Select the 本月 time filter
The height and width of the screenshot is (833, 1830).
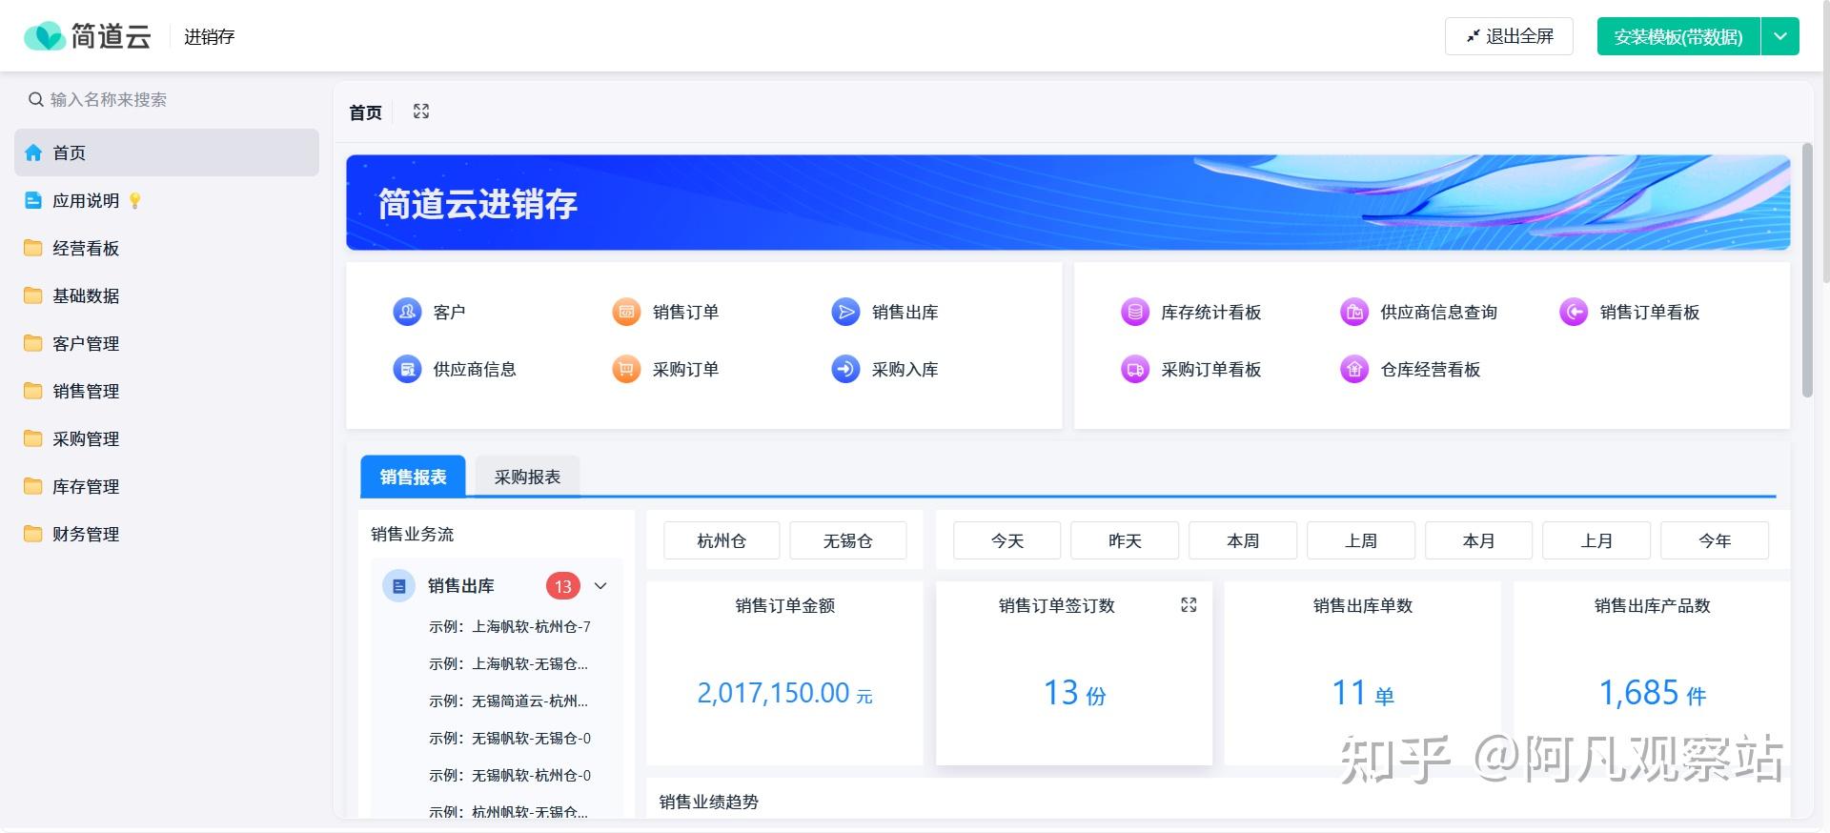pyautogui.click(x=1478, y=540)
